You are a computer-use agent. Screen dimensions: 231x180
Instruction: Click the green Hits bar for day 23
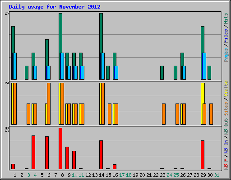click(x=162, y=72)
